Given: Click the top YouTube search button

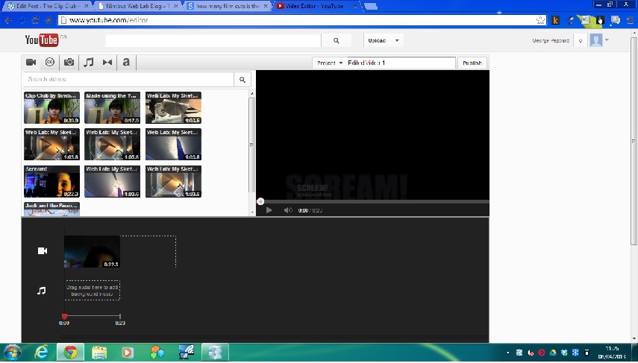Looking at the screenshot, I should tap(337, 40).
